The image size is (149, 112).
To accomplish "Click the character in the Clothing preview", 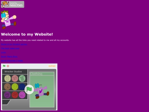I will click(41, 91).
